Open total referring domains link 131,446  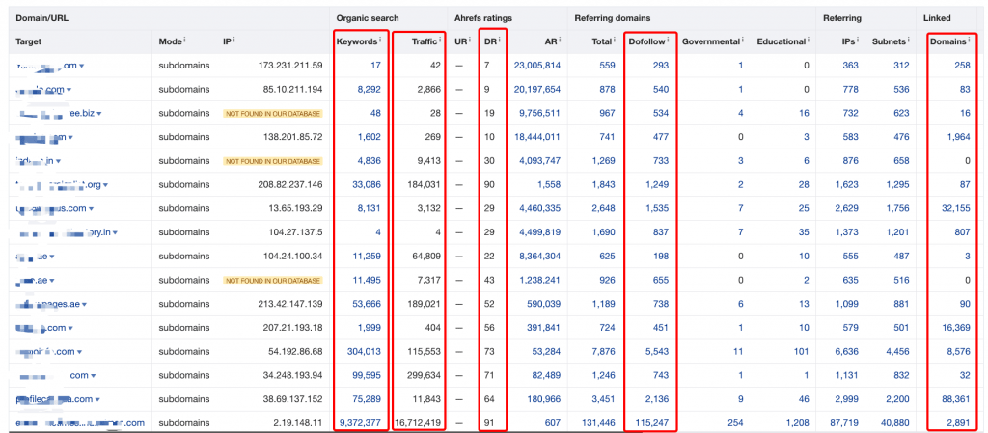(600, 423)
